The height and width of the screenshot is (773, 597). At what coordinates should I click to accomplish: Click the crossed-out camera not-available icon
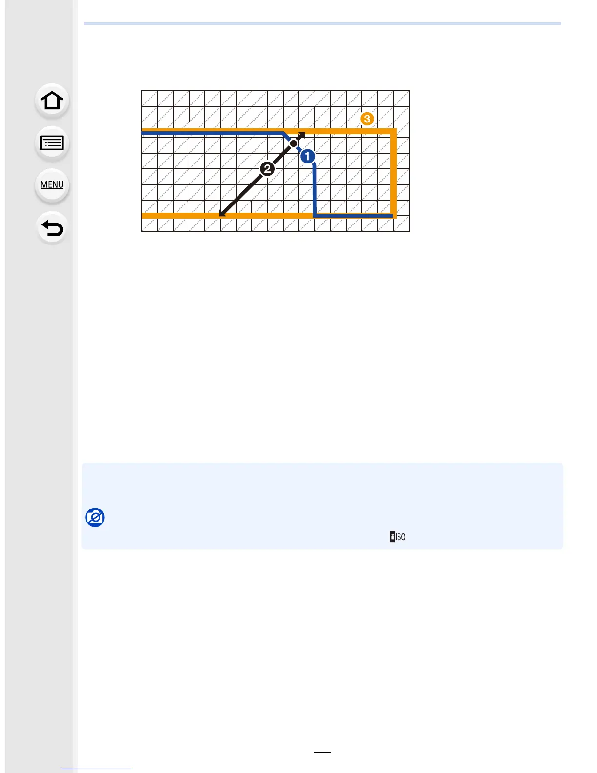click(95, 517)
